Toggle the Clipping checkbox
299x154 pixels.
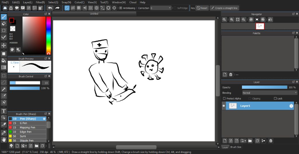(250, 99)
